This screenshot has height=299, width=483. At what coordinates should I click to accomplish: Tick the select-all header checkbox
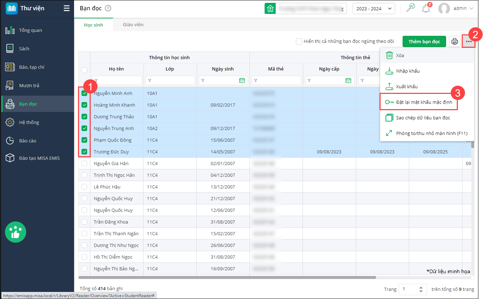(x=84, y=70)
